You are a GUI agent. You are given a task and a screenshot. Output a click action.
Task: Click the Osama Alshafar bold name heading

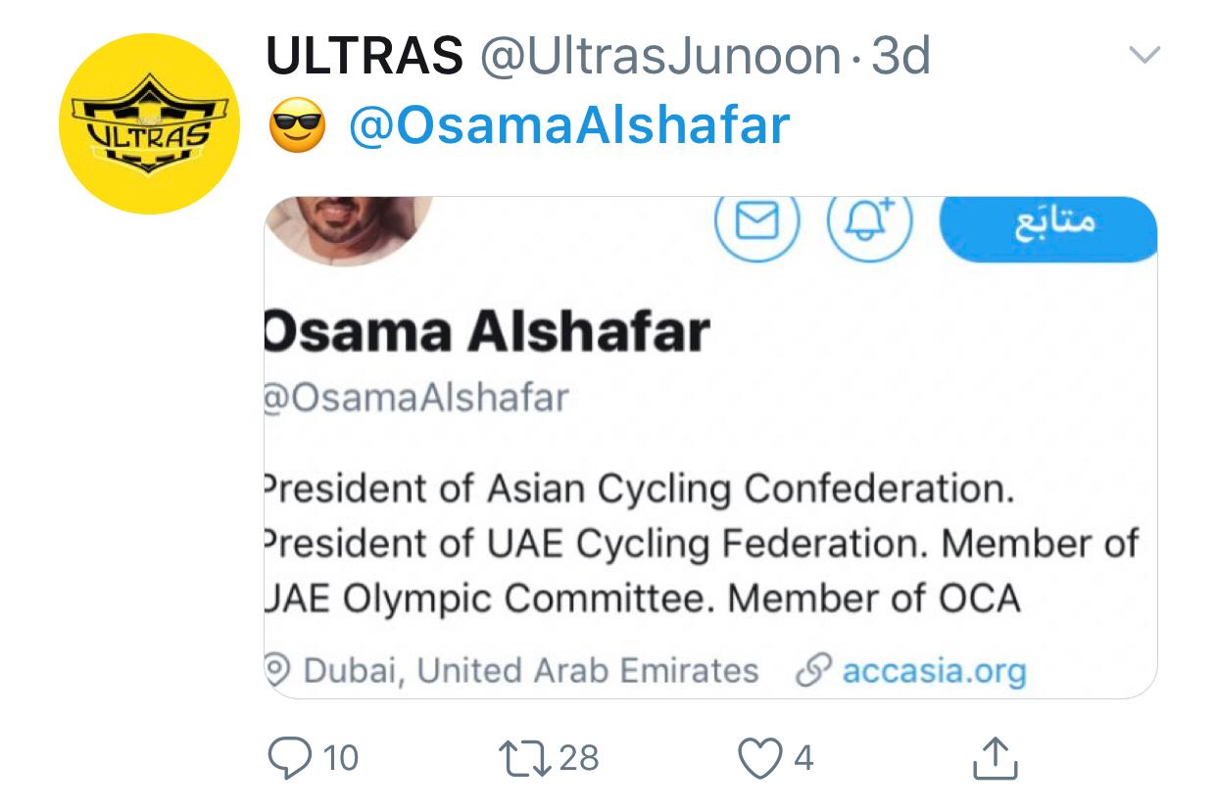tap(487, 331)
